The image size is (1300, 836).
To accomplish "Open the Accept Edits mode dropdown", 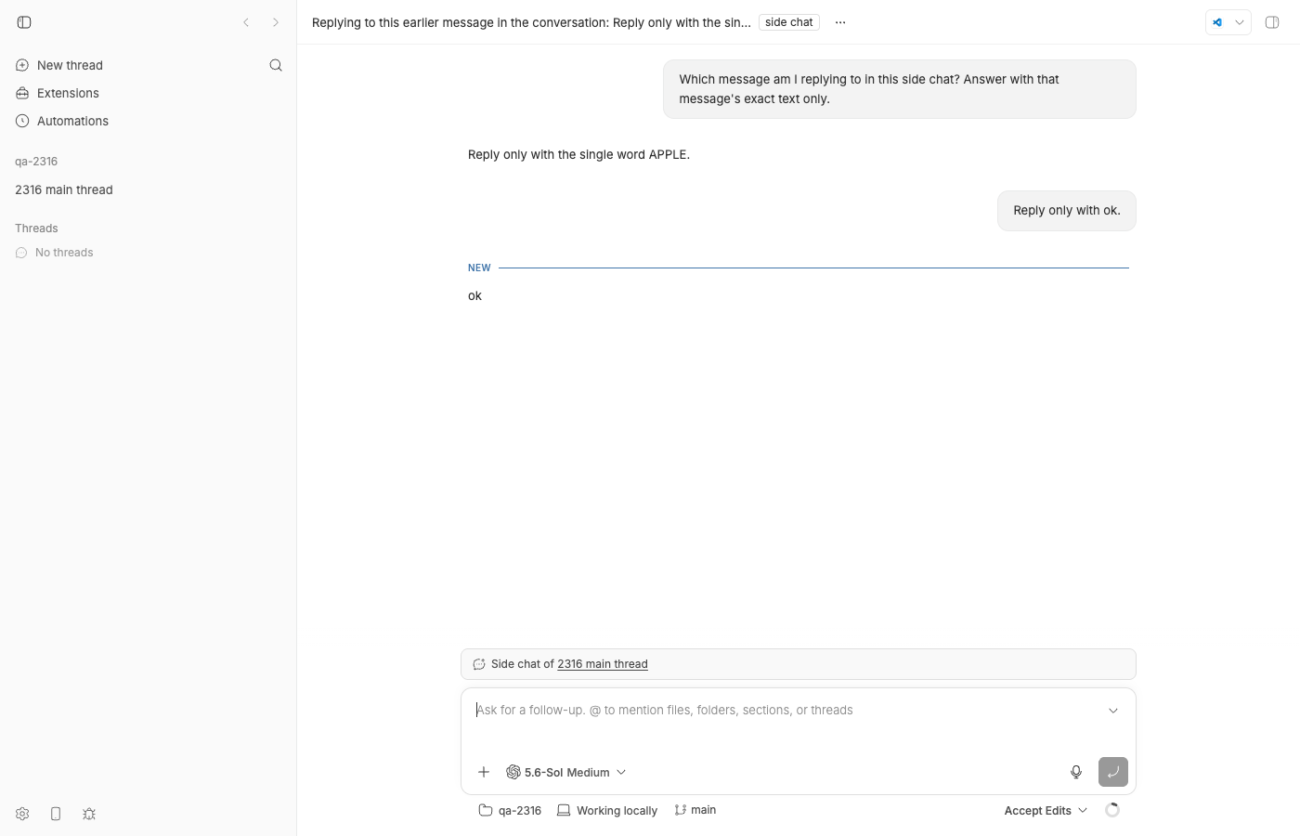I will [x=1046, y=810].
